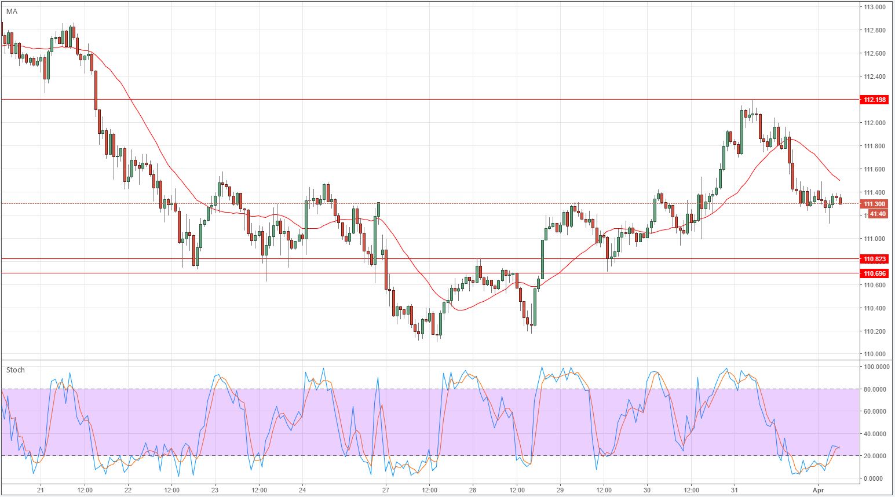
Task: Click the 27 date label on time axis
Action: (386, 489)
